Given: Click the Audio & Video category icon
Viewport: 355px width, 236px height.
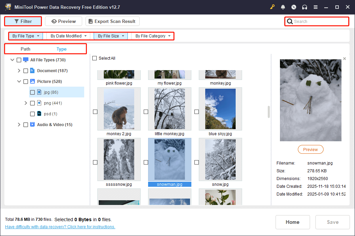Looking at the screenshot, I should pos(32,125).
